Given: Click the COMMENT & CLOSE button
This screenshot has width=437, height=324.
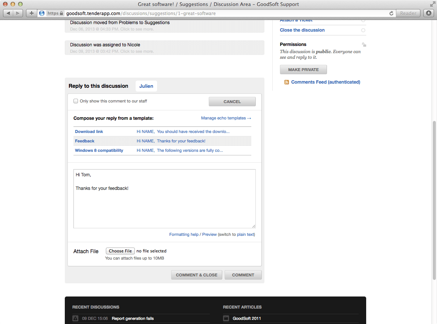Looking at the screenshot, I should (197, 275).
